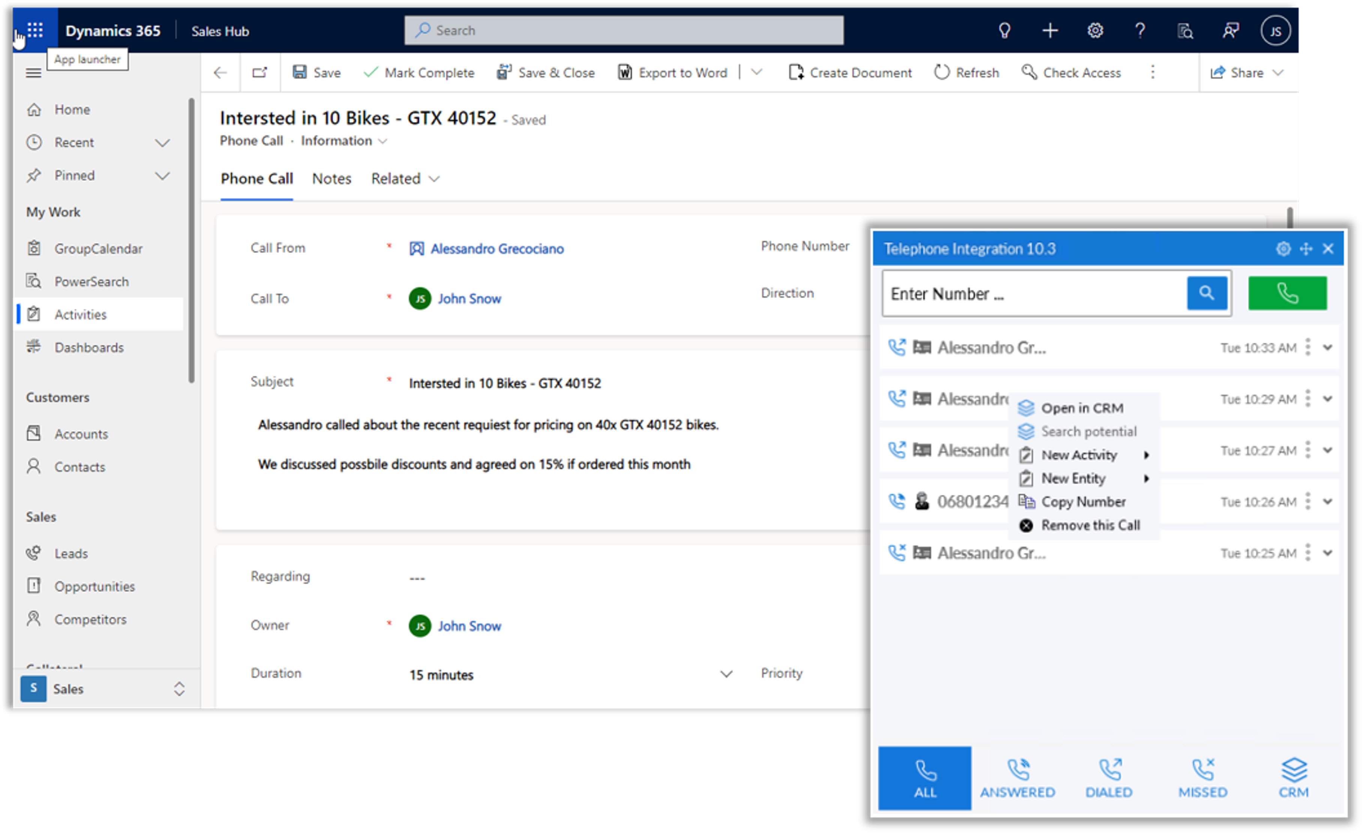
Task: Expand the 10:25 AM call entry chevron
Action: pos(1327,552)
